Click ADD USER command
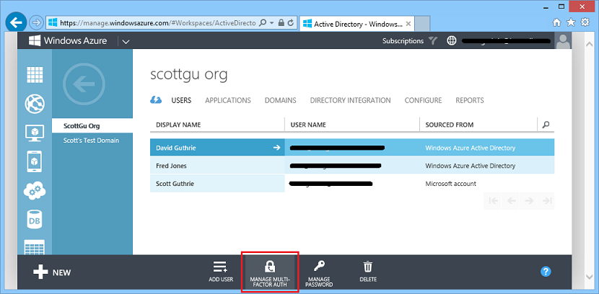The width and height of the screenshot is (599, 294). (x=221, y=272)
